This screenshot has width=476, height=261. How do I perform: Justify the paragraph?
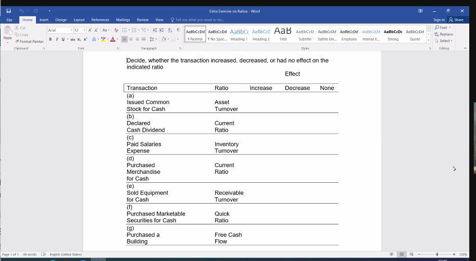tap(144, 39)
